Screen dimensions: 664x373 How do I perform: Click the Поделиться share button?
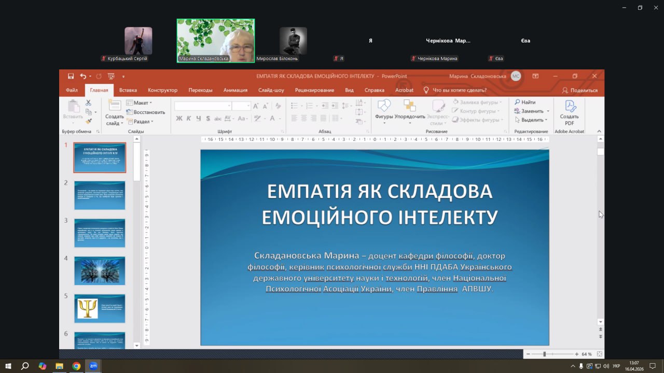pos(579,90)
